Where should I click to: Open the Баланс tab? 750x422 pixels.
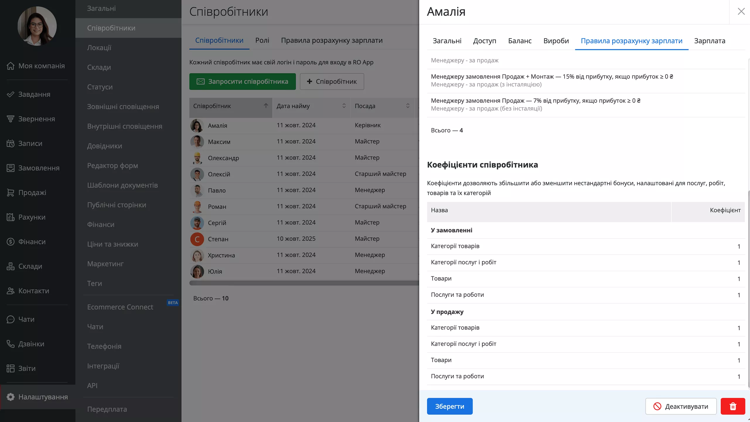(520, 41)
